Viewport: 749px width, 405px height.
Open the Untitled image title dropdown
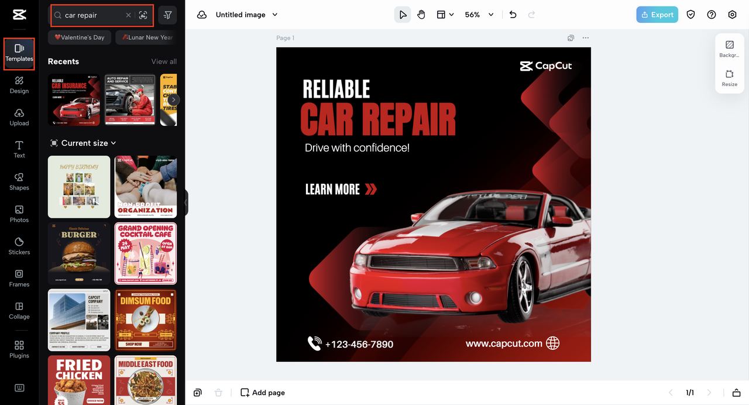[246, 15]
